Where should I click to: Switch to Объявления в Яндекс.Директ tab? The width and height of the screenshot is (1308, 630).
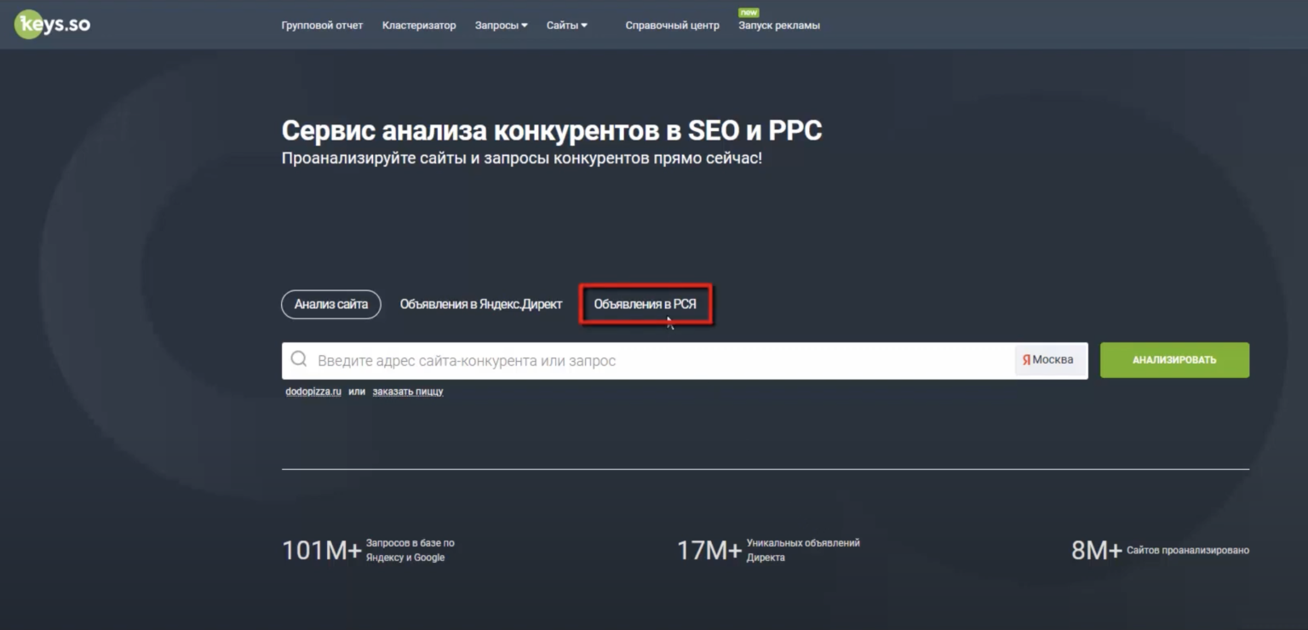click(x=481, y=304)
